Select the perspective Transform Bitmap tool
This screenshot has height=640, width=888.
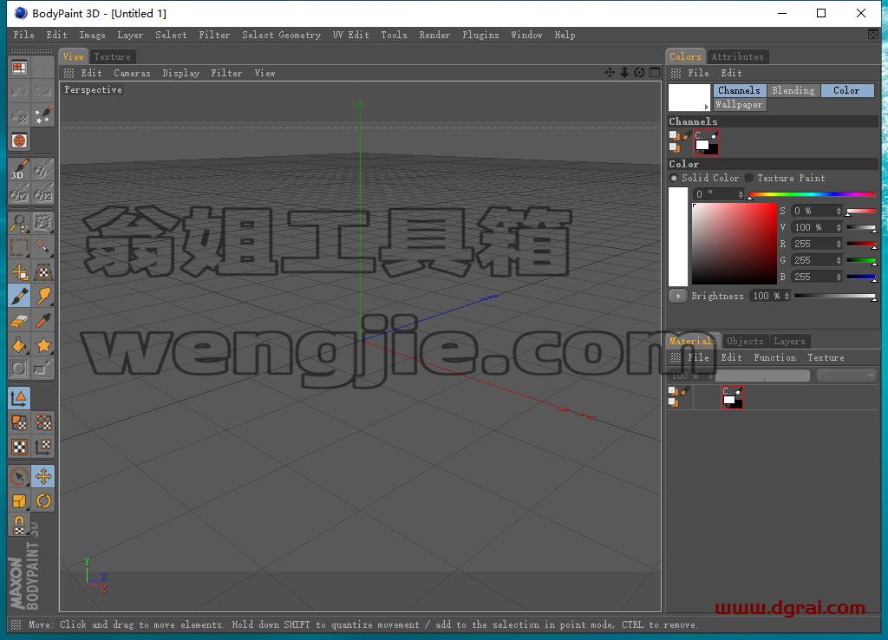coord(43,271)
